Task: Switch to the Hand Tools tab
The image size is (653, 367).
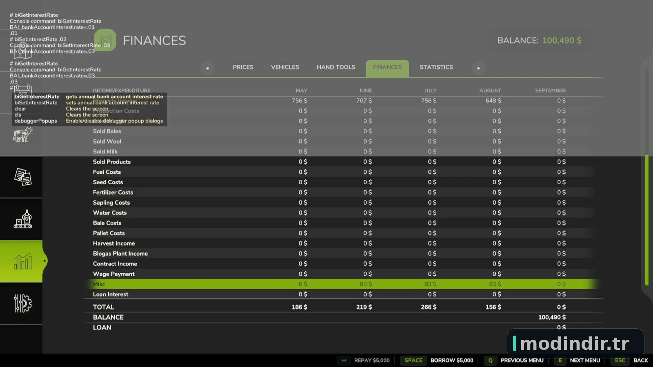Action: tap(336, 67)
